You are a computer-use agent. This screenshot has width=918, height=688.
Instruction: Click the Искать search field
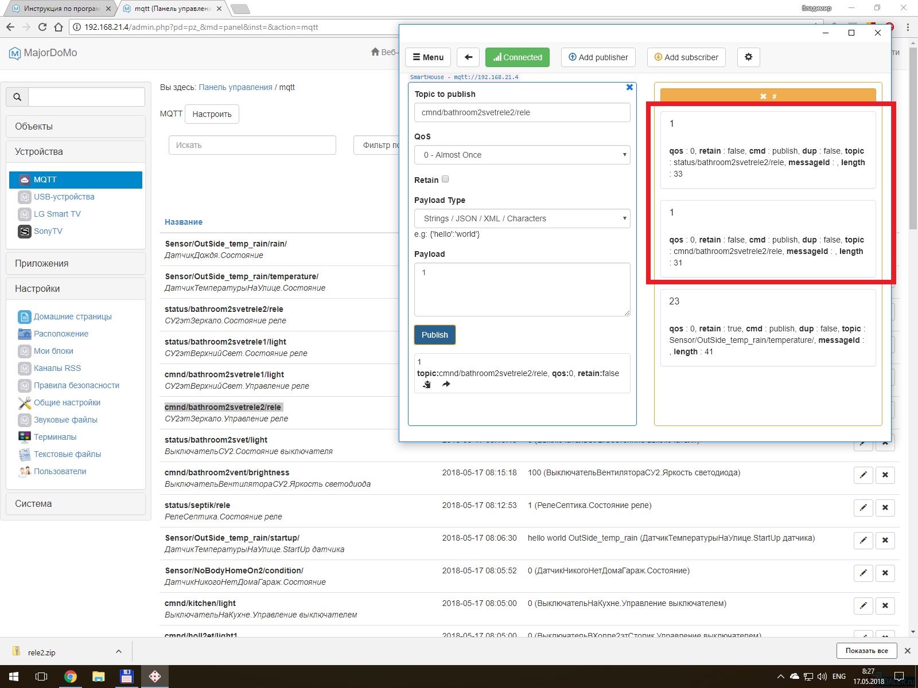point(252,145)
